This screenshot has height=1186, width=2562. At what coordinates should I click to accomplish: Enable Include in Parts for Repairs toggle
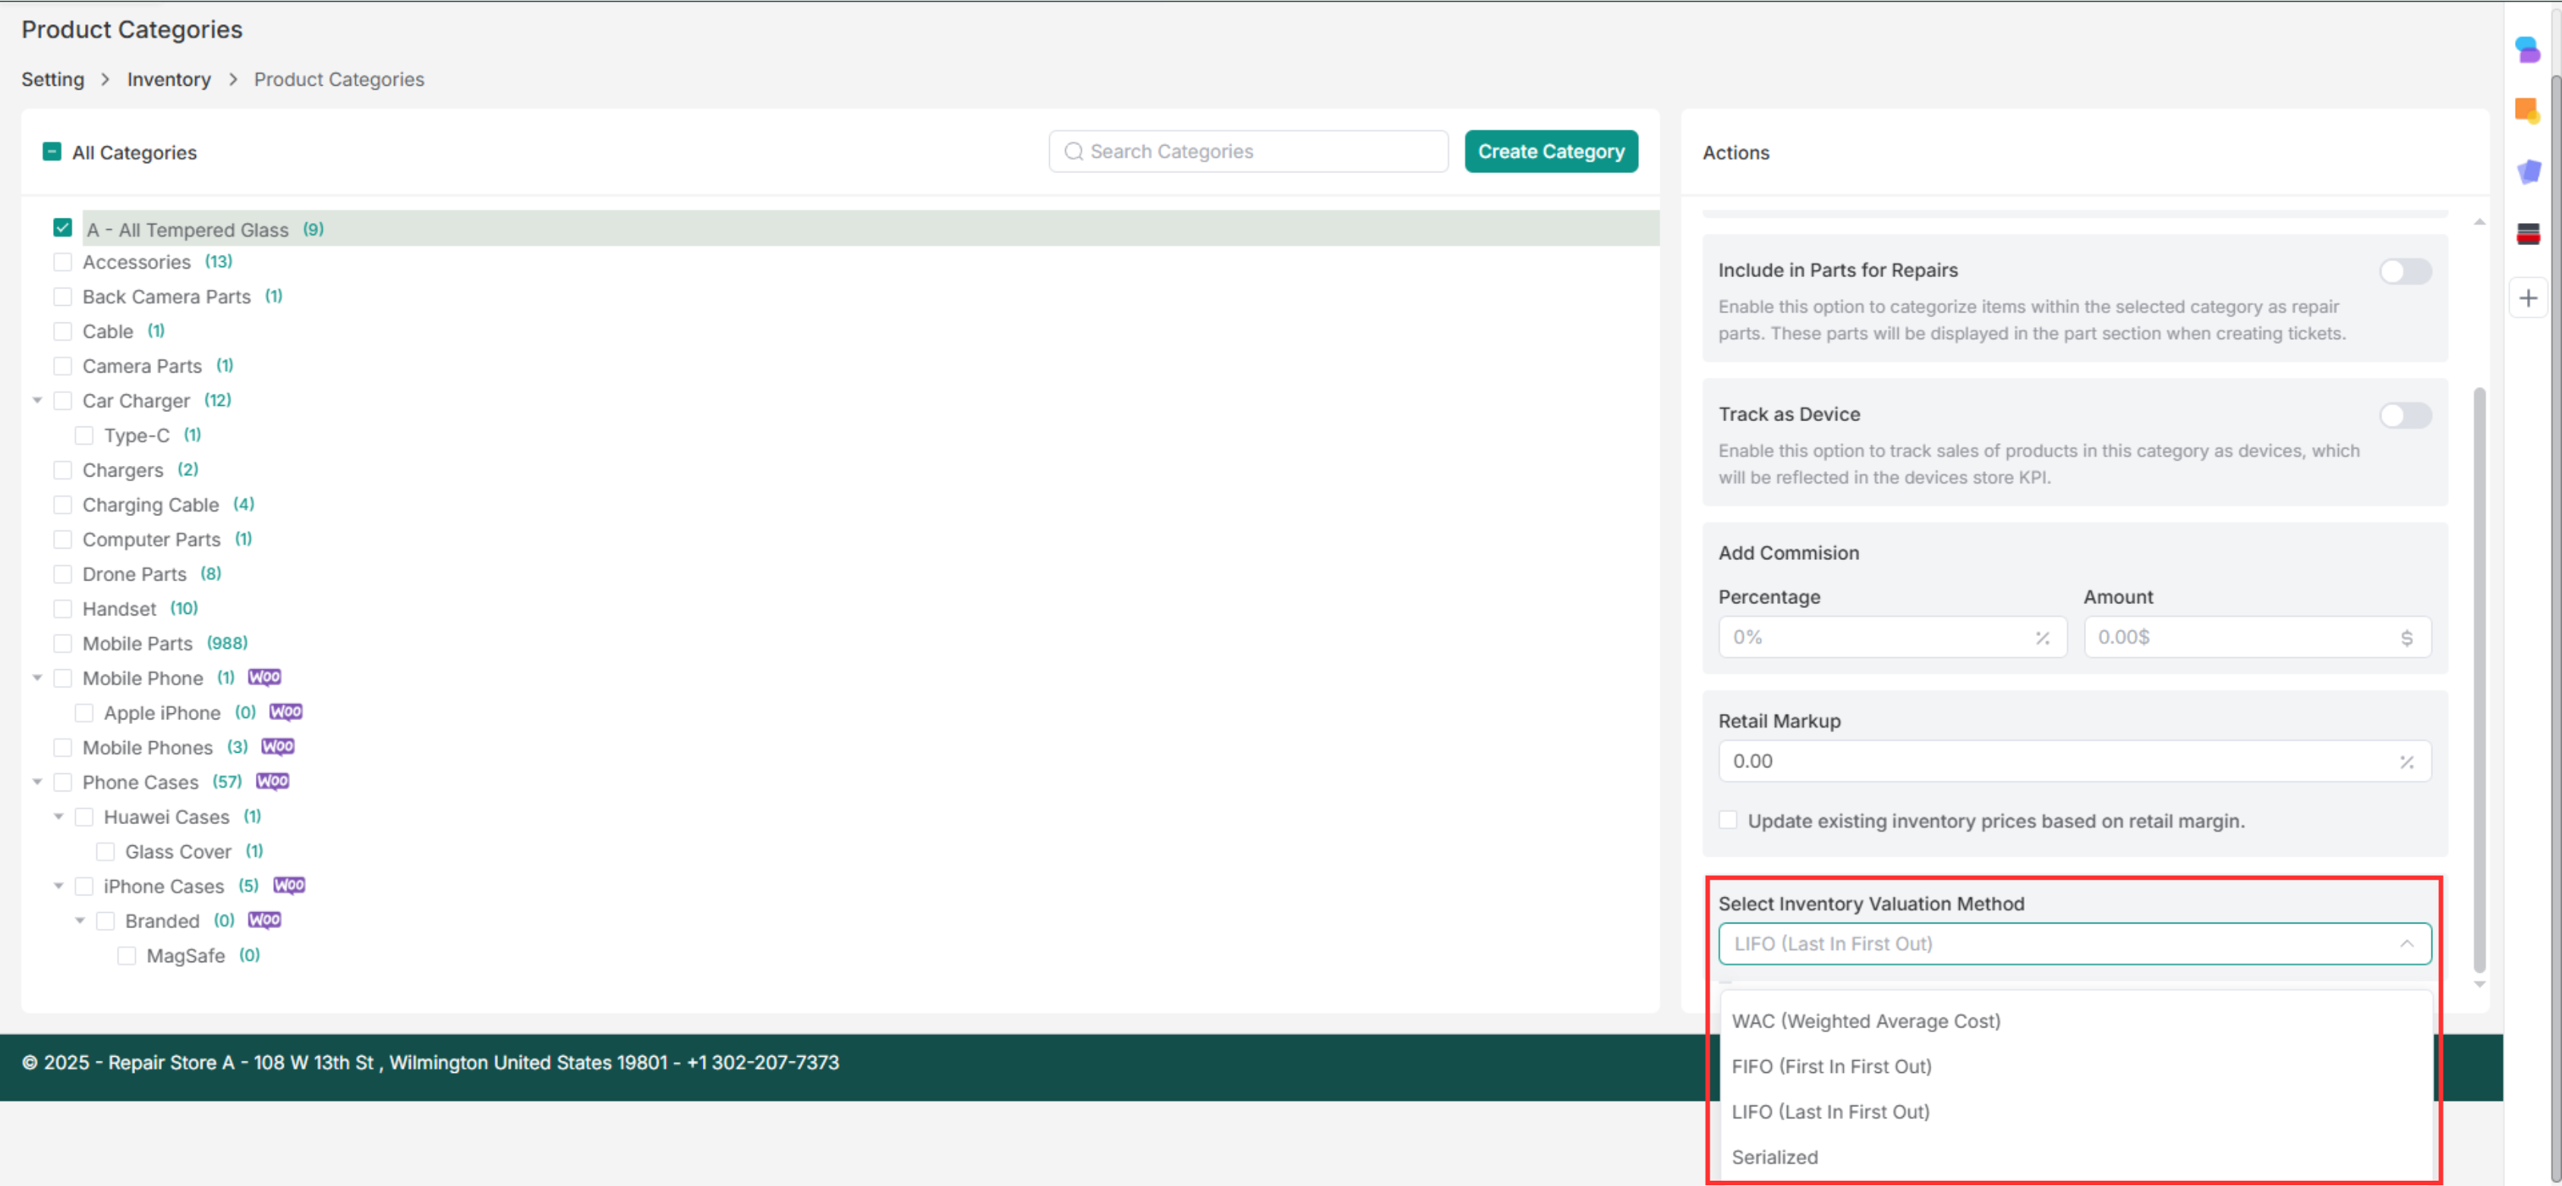pos(2405,272)
